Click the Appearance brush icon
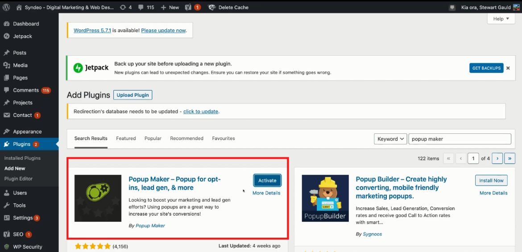This screenshot has width=522, height=252. pos(6,132)
